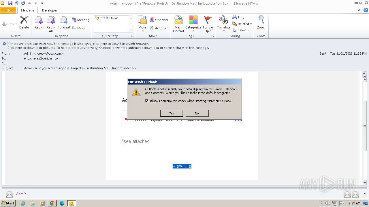Collapse the ribbon with the caret button
Image resolution: width=369 pixels, height=207 pixels.
pyautogui.click(x=359, y=10)
